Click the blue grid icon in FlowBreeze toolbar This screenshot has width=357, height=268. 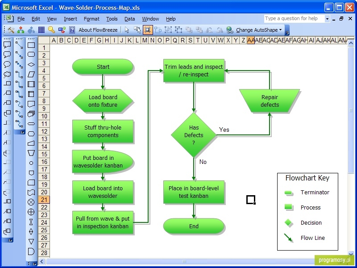[x=42, y=30]
